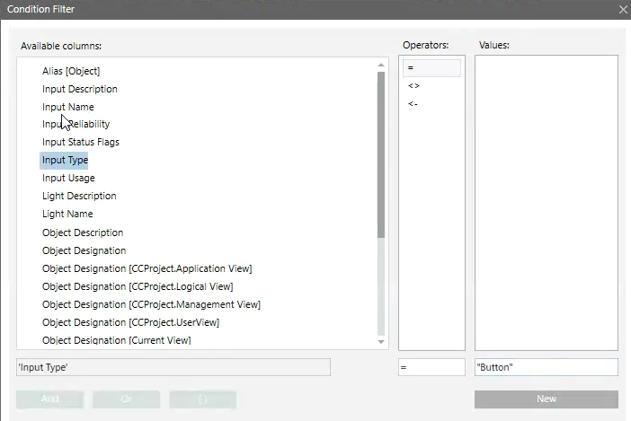The height and width of the screenshot is (421, 631).
Task: Choose the Input Usage column
Action: click(68, 178)
